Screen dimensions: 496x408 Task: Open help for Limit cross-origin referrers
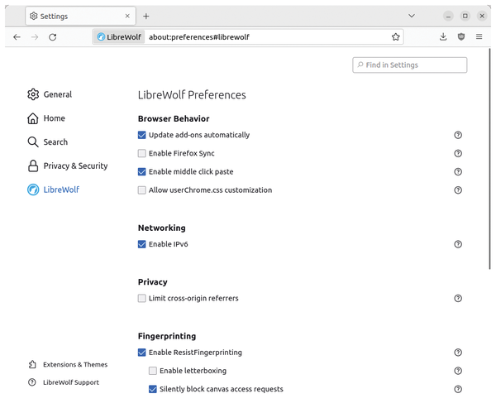tap(458, 299)
